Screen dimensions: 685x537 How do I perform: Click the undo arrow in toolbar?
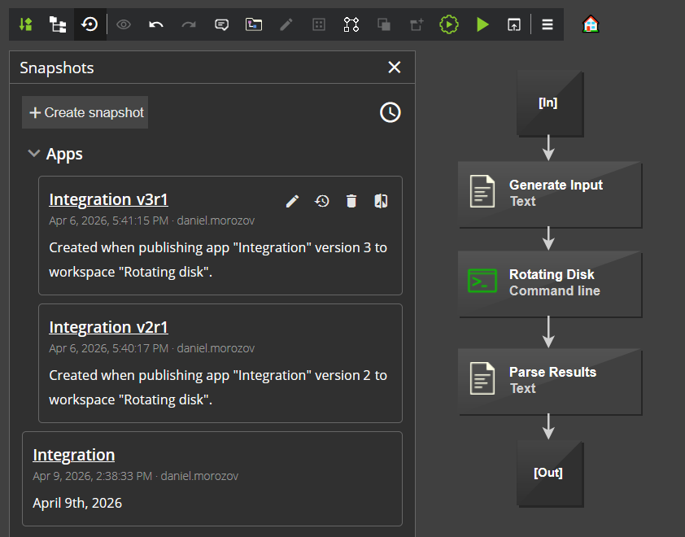coord(156,24)
